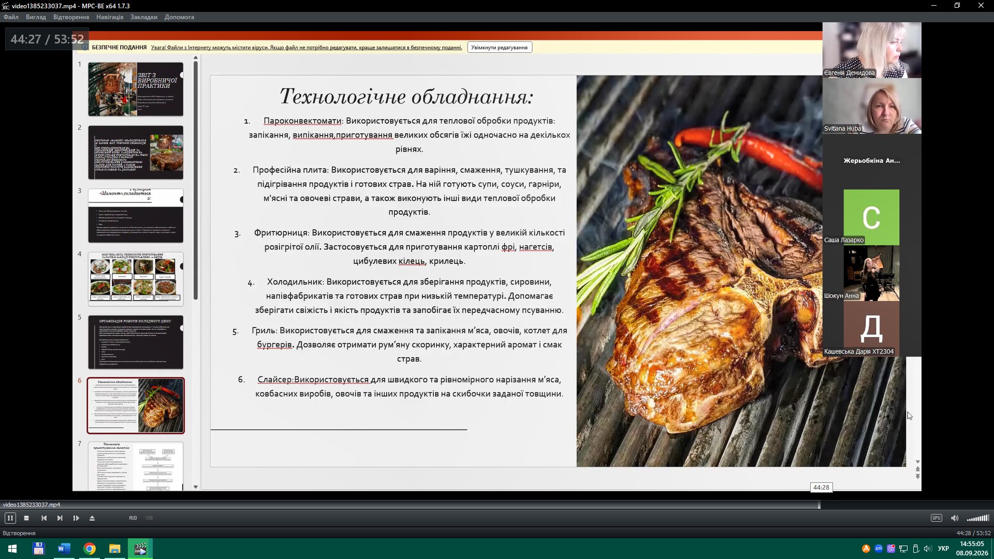Stop the video with the Stop button

click(x=26, y=518)
